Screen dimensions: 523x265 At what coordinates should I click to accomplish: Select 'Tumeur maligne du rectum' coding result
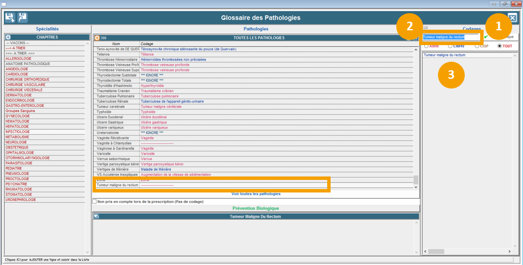[444, 55]
